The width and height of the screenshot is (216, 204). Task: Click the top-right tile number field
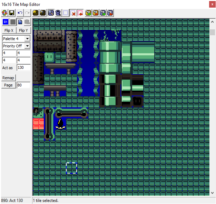pyautogui.click(x=23, y=53)
